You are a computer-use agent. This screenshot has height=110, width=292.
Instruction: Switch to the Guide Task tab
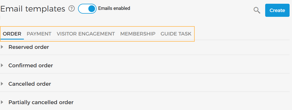pos(176,34)
